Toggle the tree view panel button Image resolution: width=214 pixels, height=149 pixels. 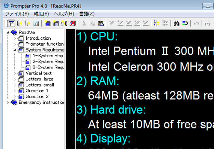coord(11,24)
